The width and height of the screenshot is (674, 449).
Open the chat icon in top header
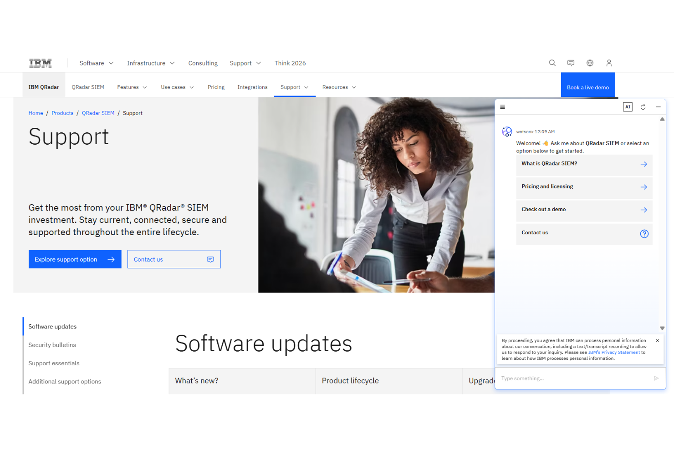coord(571,63)
